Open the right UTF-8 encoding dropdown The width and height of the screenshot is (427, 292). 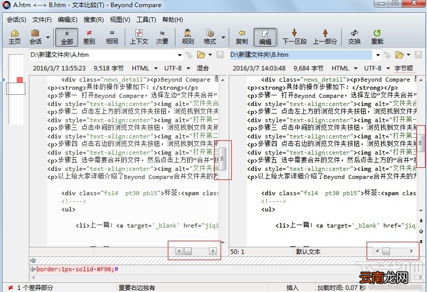tap(377, 68)
